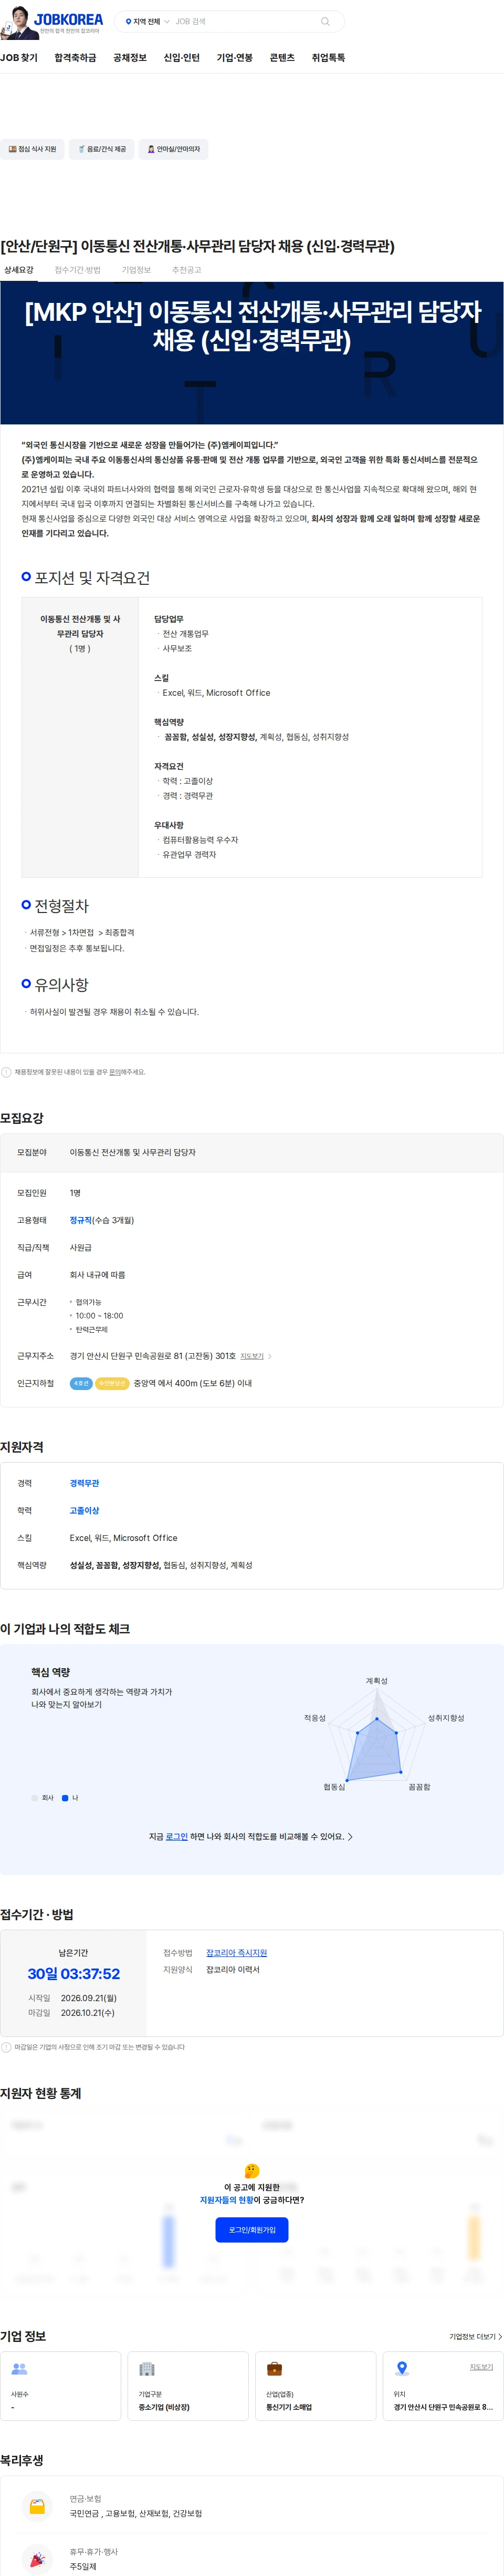Open the 기업정보 더보기 link

(x=475, y=2337)
